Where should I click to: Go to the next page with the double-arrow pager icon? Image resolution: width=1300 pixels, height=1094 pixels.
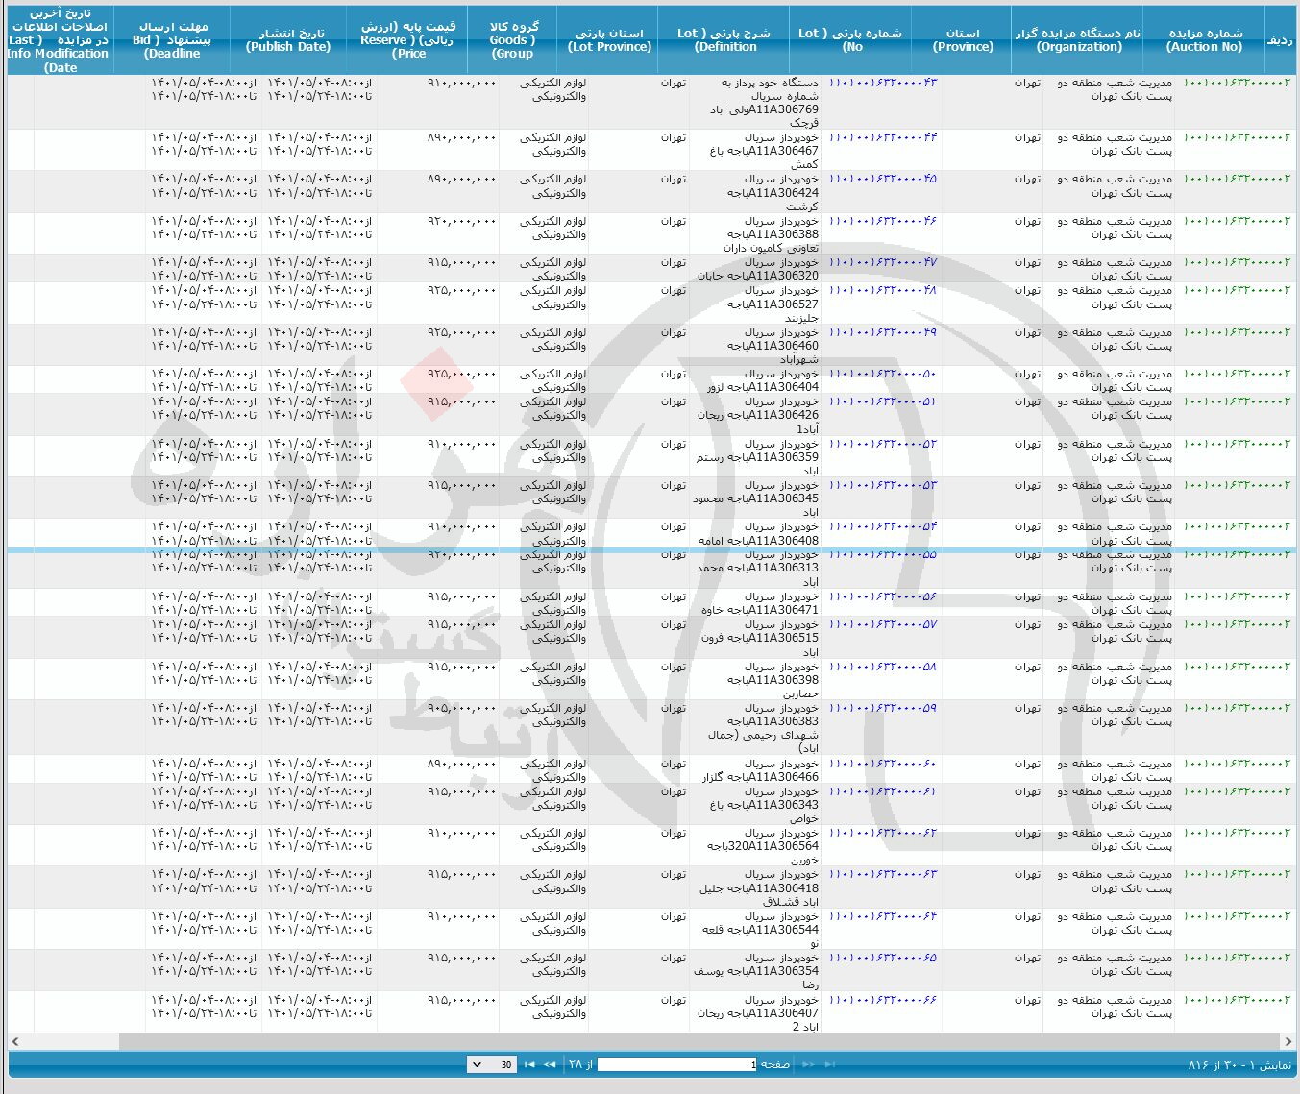click(550, 1064)
